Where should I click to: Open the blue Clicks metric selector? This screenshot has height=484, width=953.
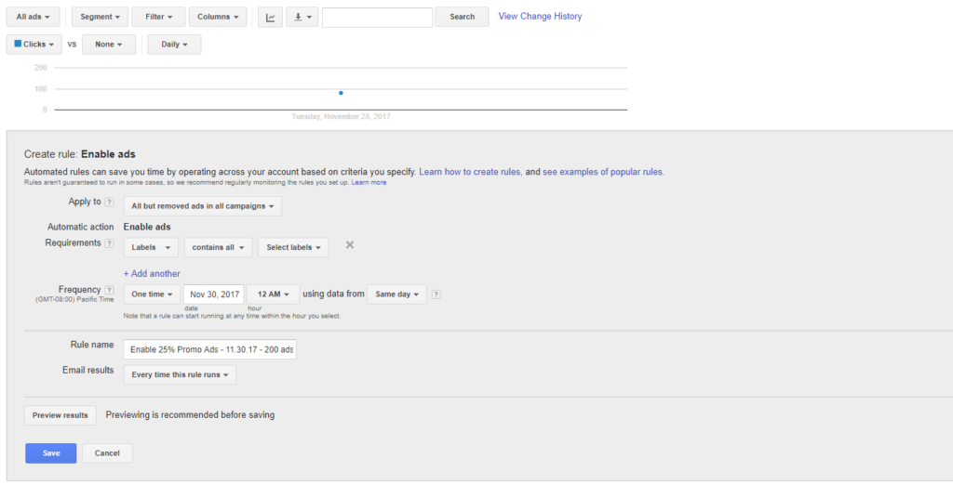(34, 44)
